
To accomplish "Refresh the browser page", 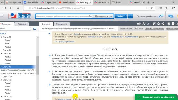I will click(11, 8).
